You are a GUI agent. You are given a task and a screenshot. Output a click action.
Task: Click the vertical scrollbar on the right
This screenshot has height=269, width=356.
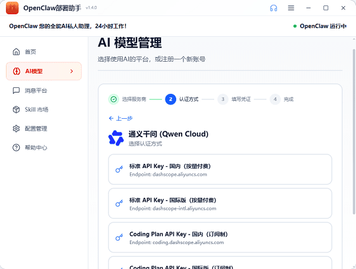point(354,132)
